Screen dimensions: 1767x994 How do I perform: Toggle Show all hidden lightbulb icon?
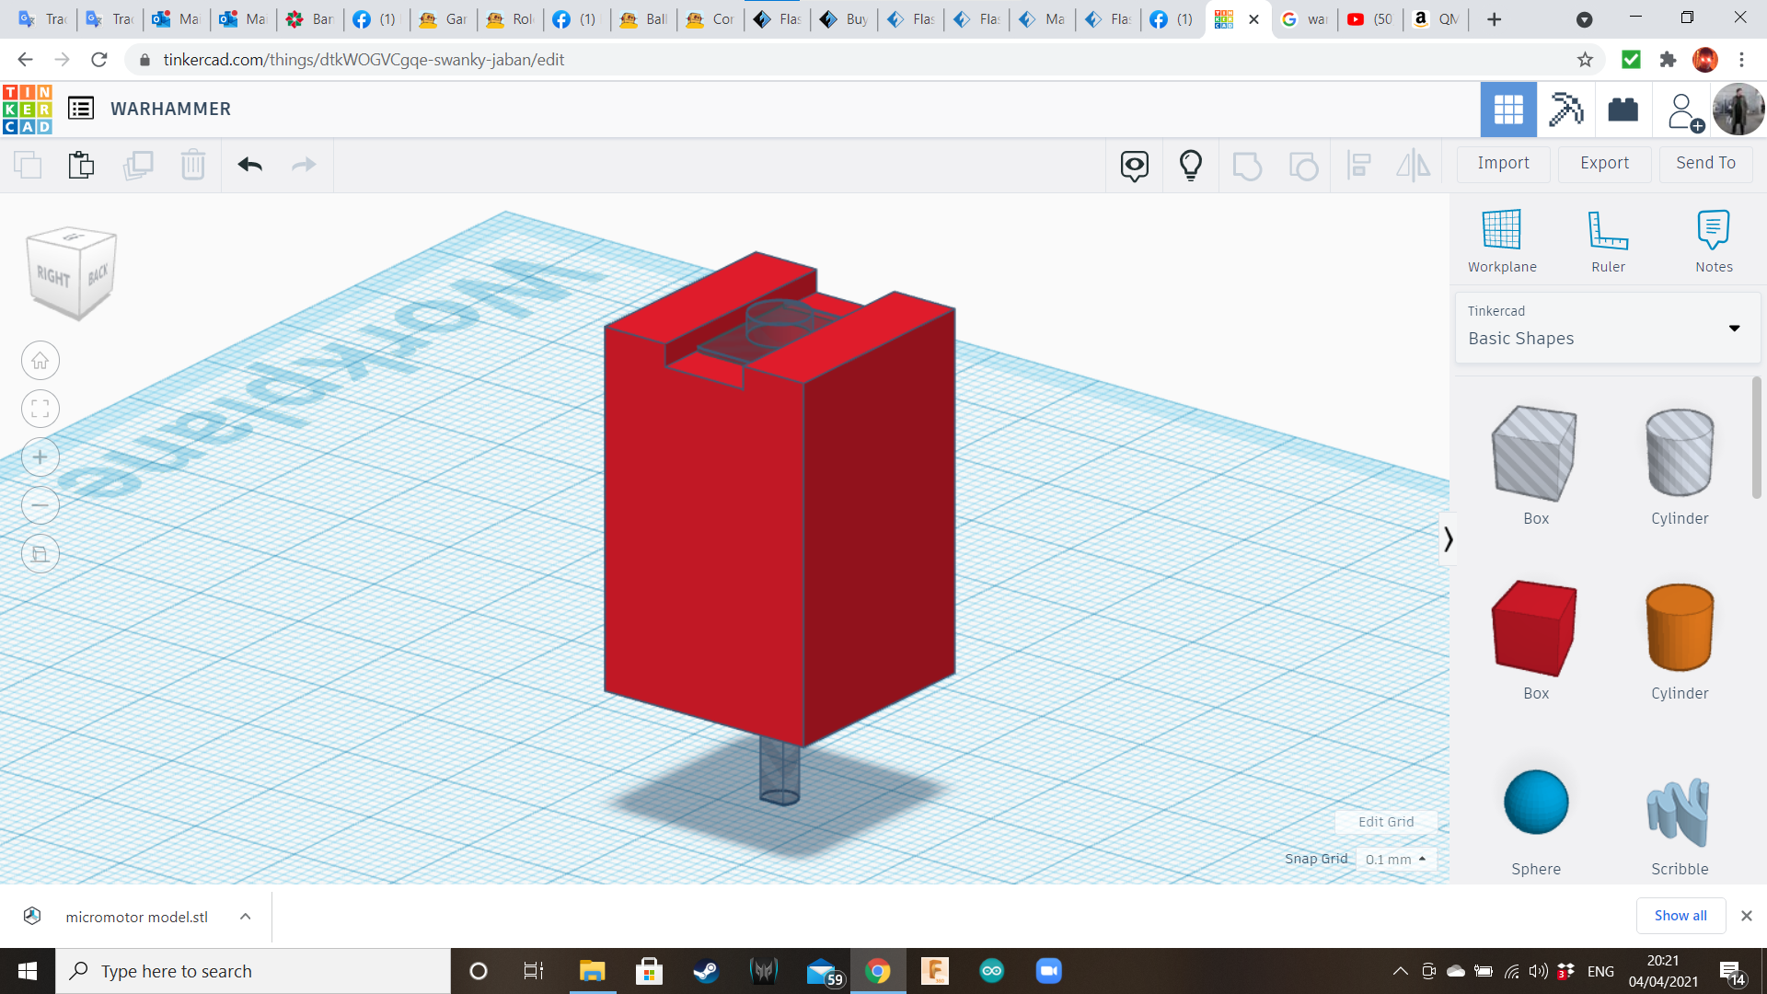[1190, 165]
